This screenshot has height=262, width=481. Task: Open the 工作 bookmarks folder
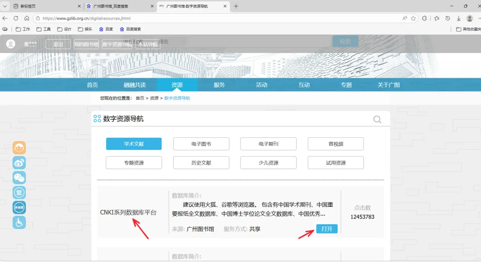(x=23, y=29)
